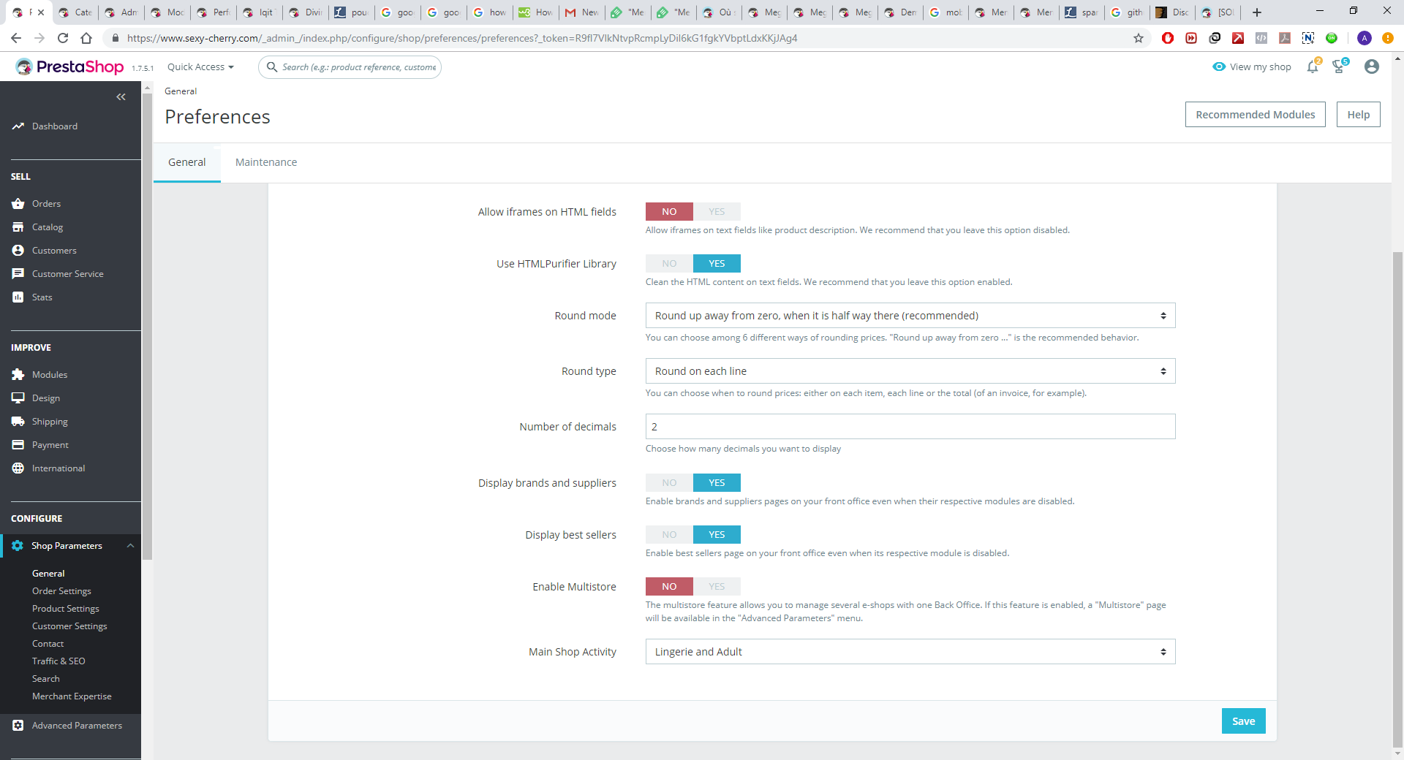
Task: Click the Number of decimals field
Action: [910, 427]
